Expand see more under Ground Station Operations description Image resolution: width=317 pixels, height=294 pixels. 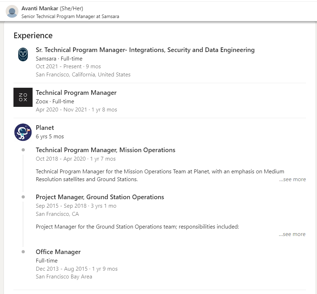(292, 234)
